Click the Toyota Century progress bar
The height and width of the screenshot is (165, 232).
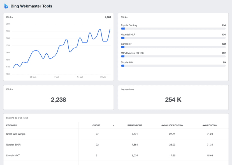[173, 28]
